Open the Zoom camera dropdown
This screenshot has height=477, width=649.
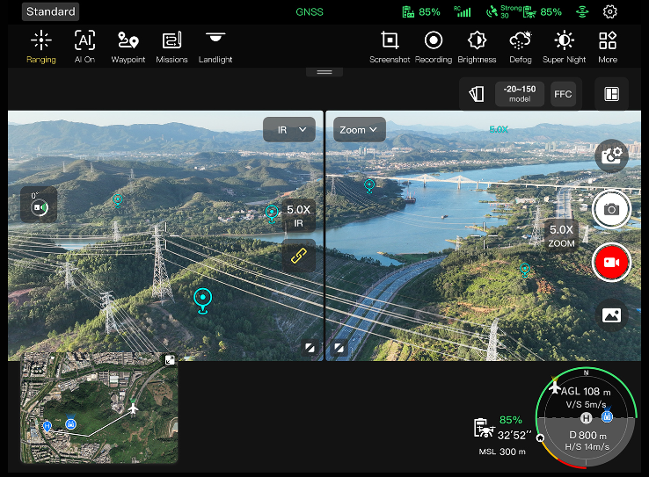pos(360,130)
